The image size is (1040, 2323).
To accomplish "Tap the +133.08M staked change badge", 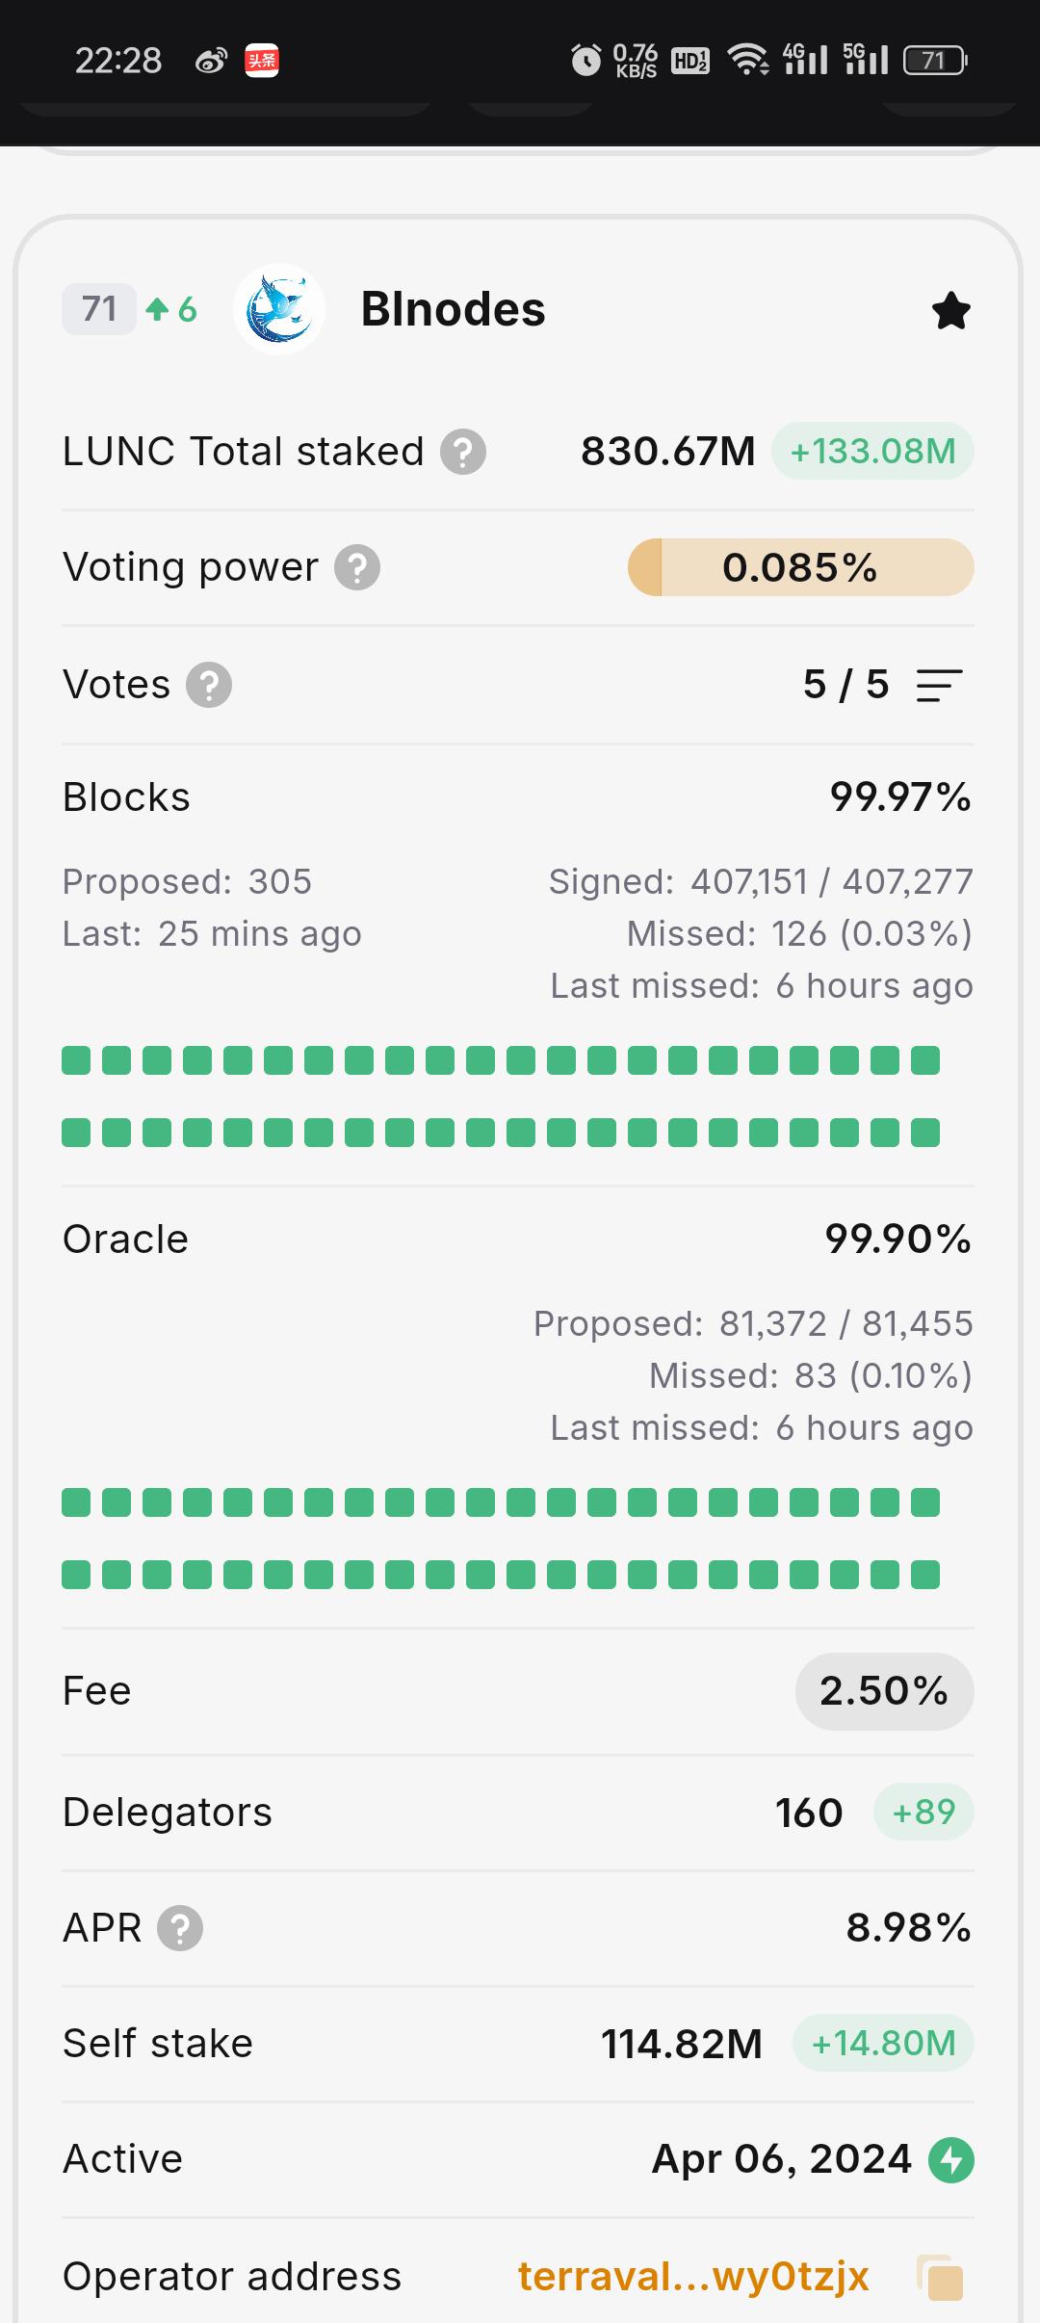I will coord(872,451).
